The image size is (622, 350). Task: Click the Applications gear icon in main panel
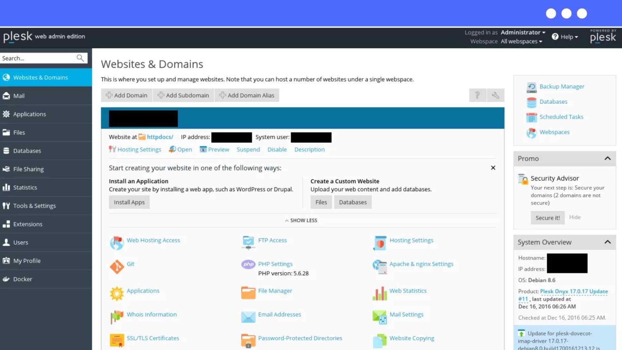point(117,293)
